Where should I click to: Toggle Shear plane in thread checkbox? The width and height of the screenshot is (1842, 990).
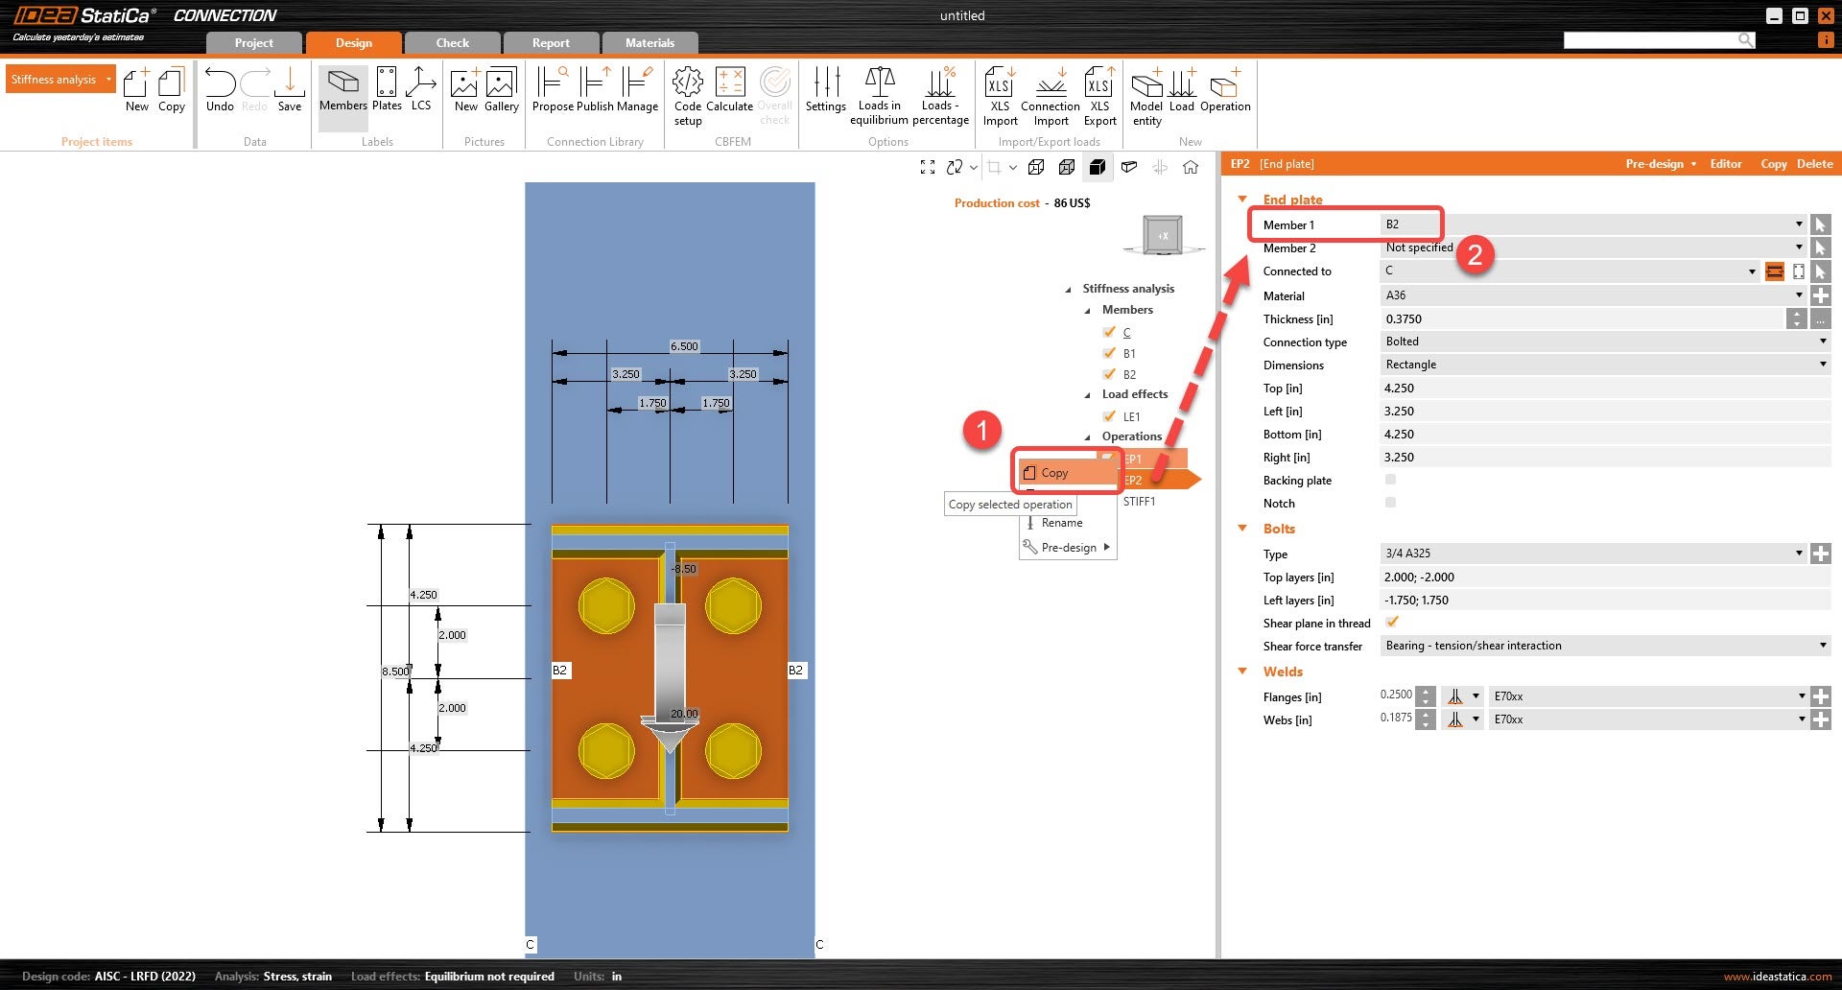(1391, 623)
